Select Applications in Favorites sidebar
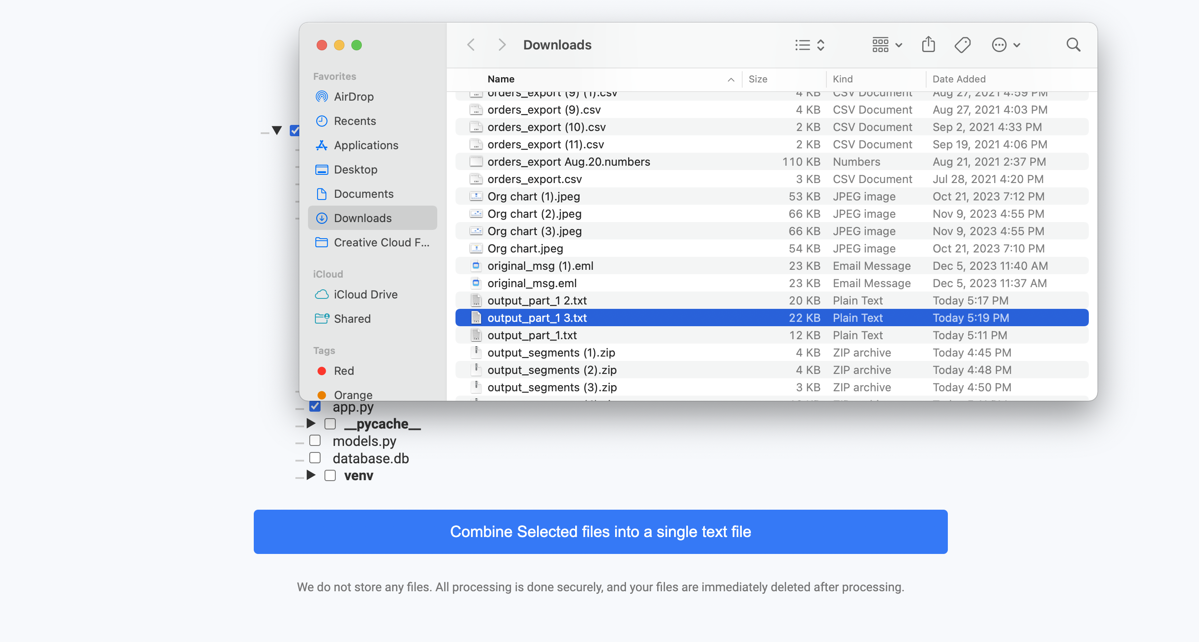1199x642 pixels. click(366, 145)
